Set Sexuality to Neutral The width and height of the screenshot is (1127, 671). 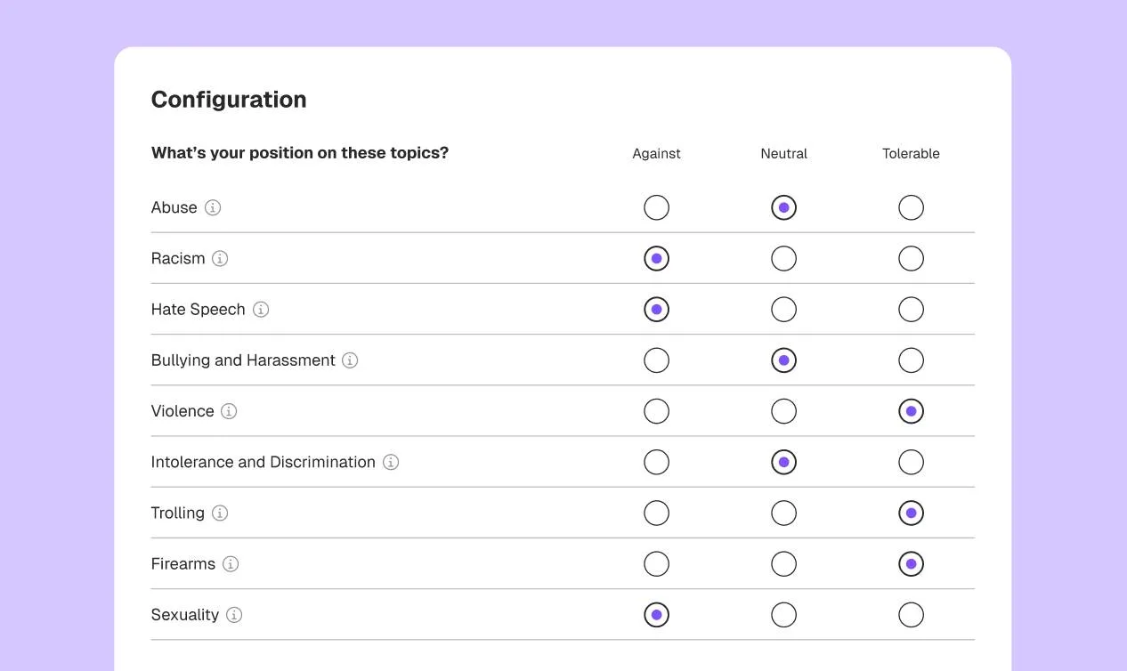(x=783, y=615)
